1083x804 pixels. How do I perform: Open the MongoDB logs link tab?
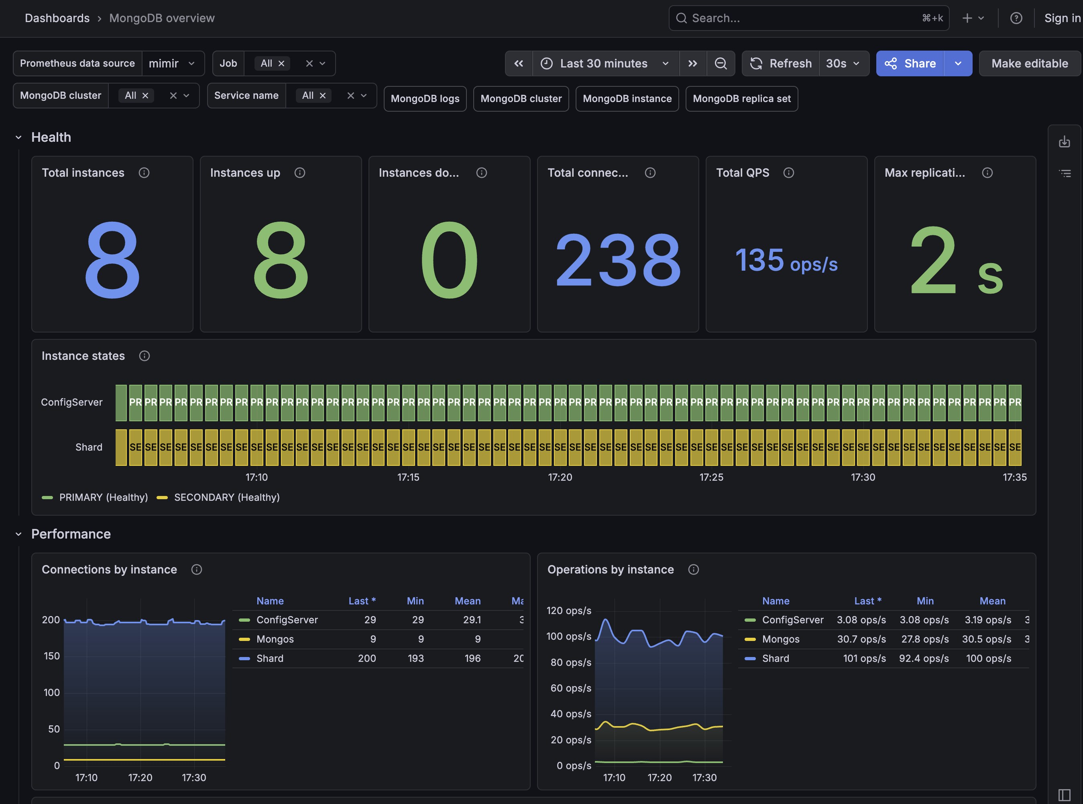coord(425,99)
